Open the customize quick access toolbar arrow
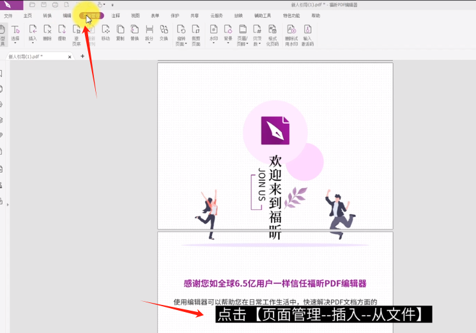476x333 pixels. (x=112, y=5)
